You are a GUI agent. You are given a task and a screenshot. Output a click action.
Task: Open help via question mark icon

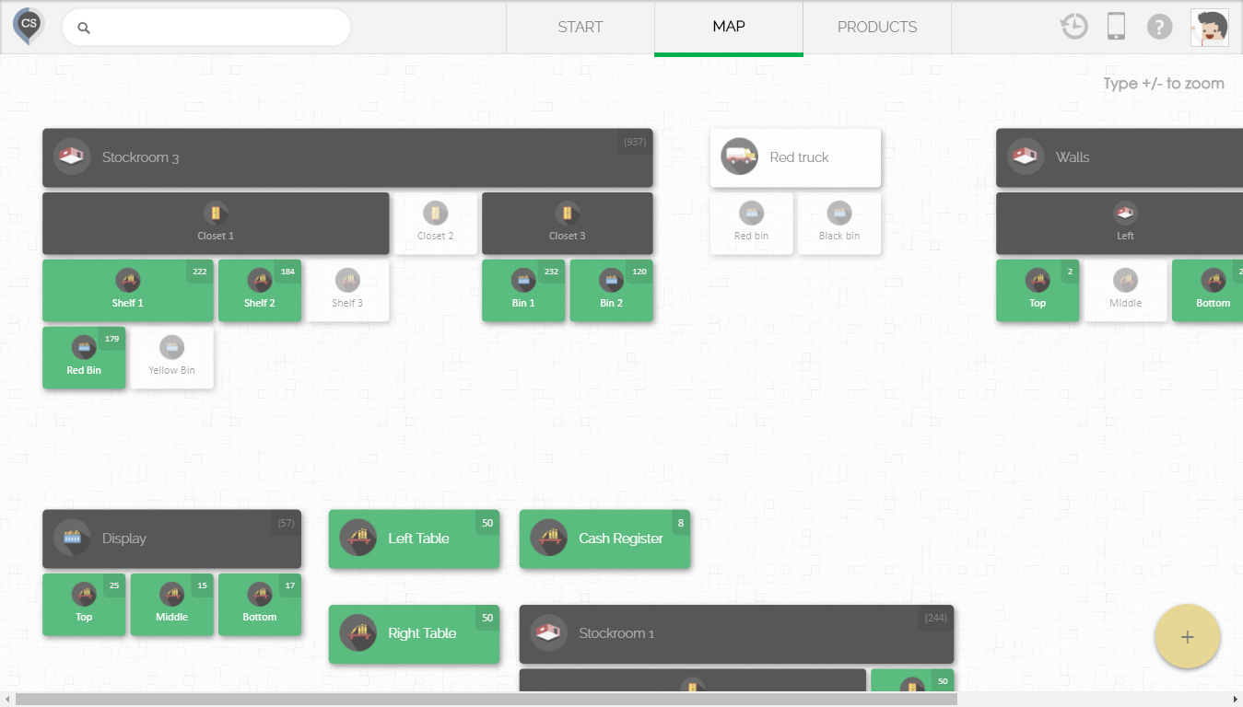[x=1159, y=27]
